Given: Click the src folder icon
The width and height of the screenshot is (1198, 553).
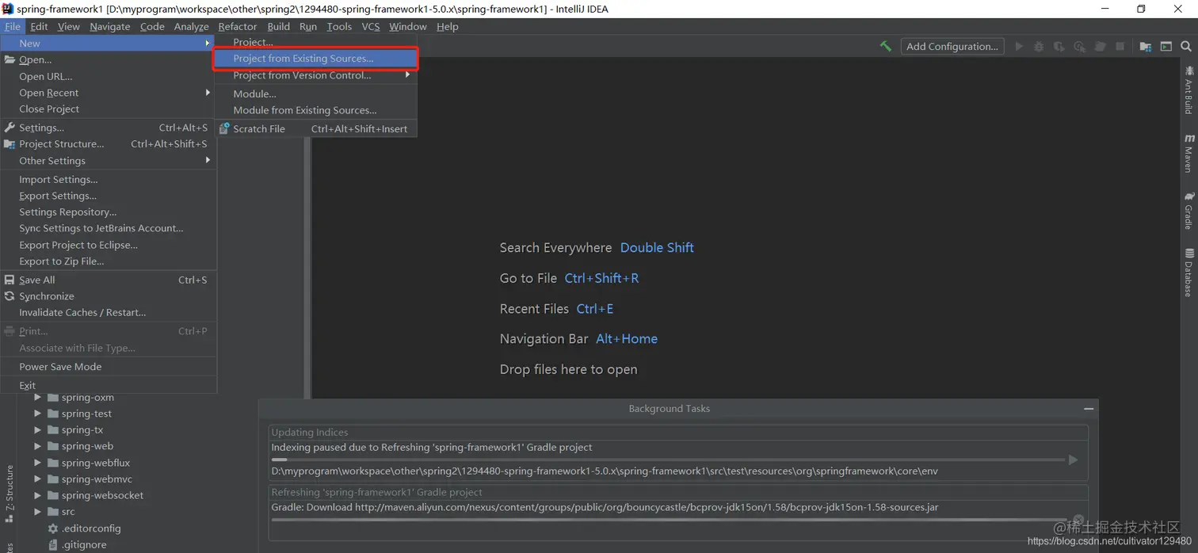Looking at the screenshot, I should click(x=53, y=512).
